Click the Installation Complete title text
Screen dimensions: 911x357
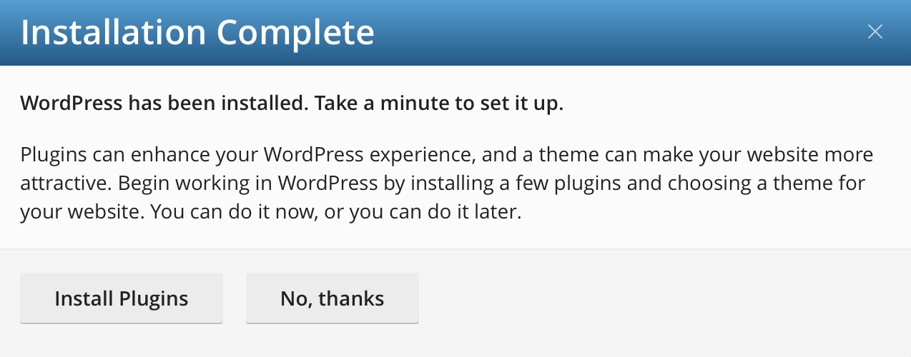(197, 33)
